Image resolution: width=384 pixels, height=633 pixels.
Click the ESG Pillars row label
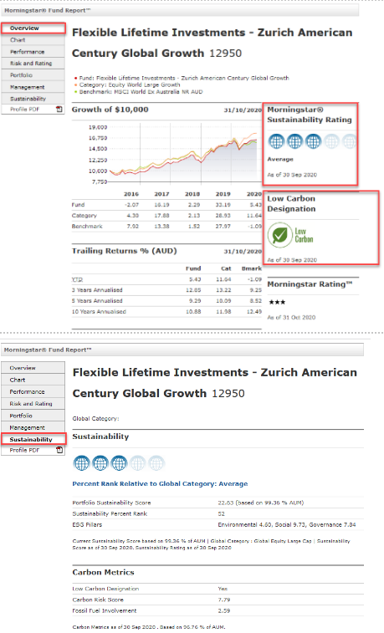coord(87,525)
